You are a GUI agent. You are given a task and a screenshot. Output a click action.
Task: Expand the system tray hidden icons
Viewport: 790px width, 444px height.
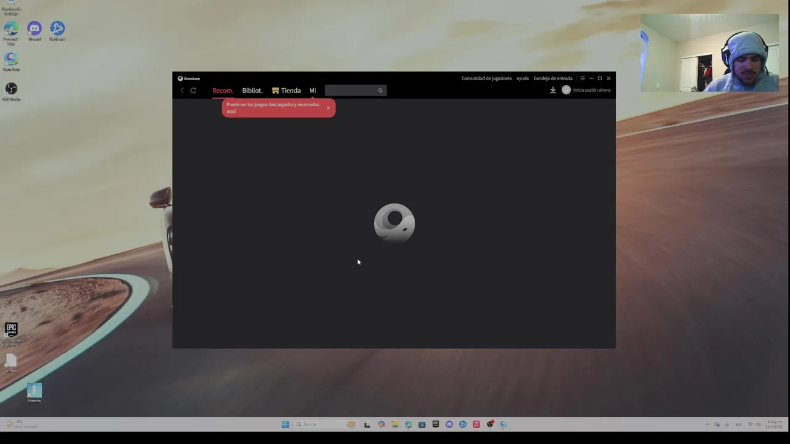click(707, 424)
